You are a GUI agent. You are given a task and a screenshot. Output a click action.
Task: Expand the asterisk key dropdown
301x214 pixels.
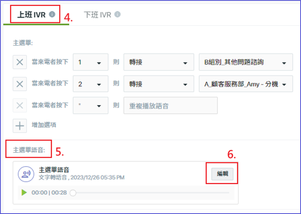[90, 105]
